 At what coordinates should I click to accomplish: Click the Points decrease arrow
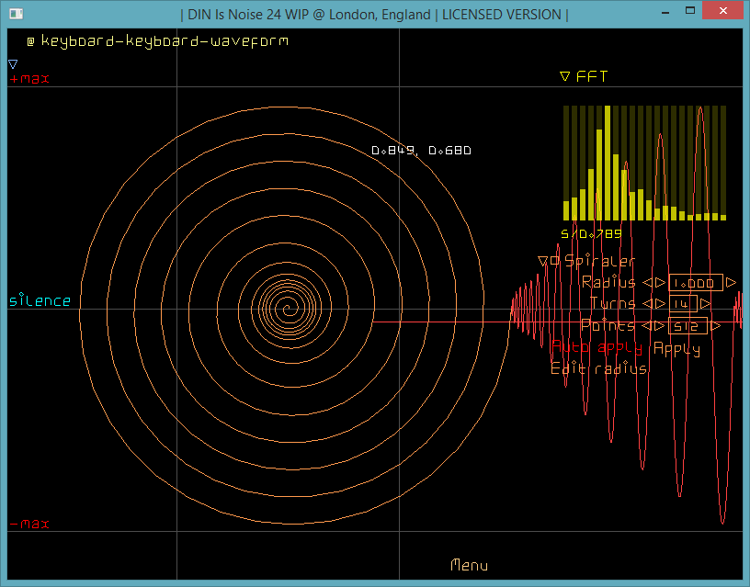(x=646, y=326)
